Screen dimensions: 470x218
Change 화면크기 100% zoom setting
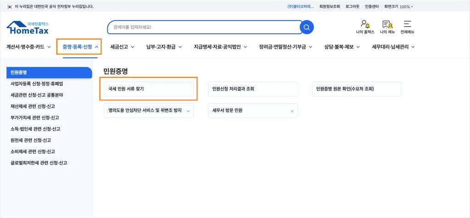tap(398, 6)
